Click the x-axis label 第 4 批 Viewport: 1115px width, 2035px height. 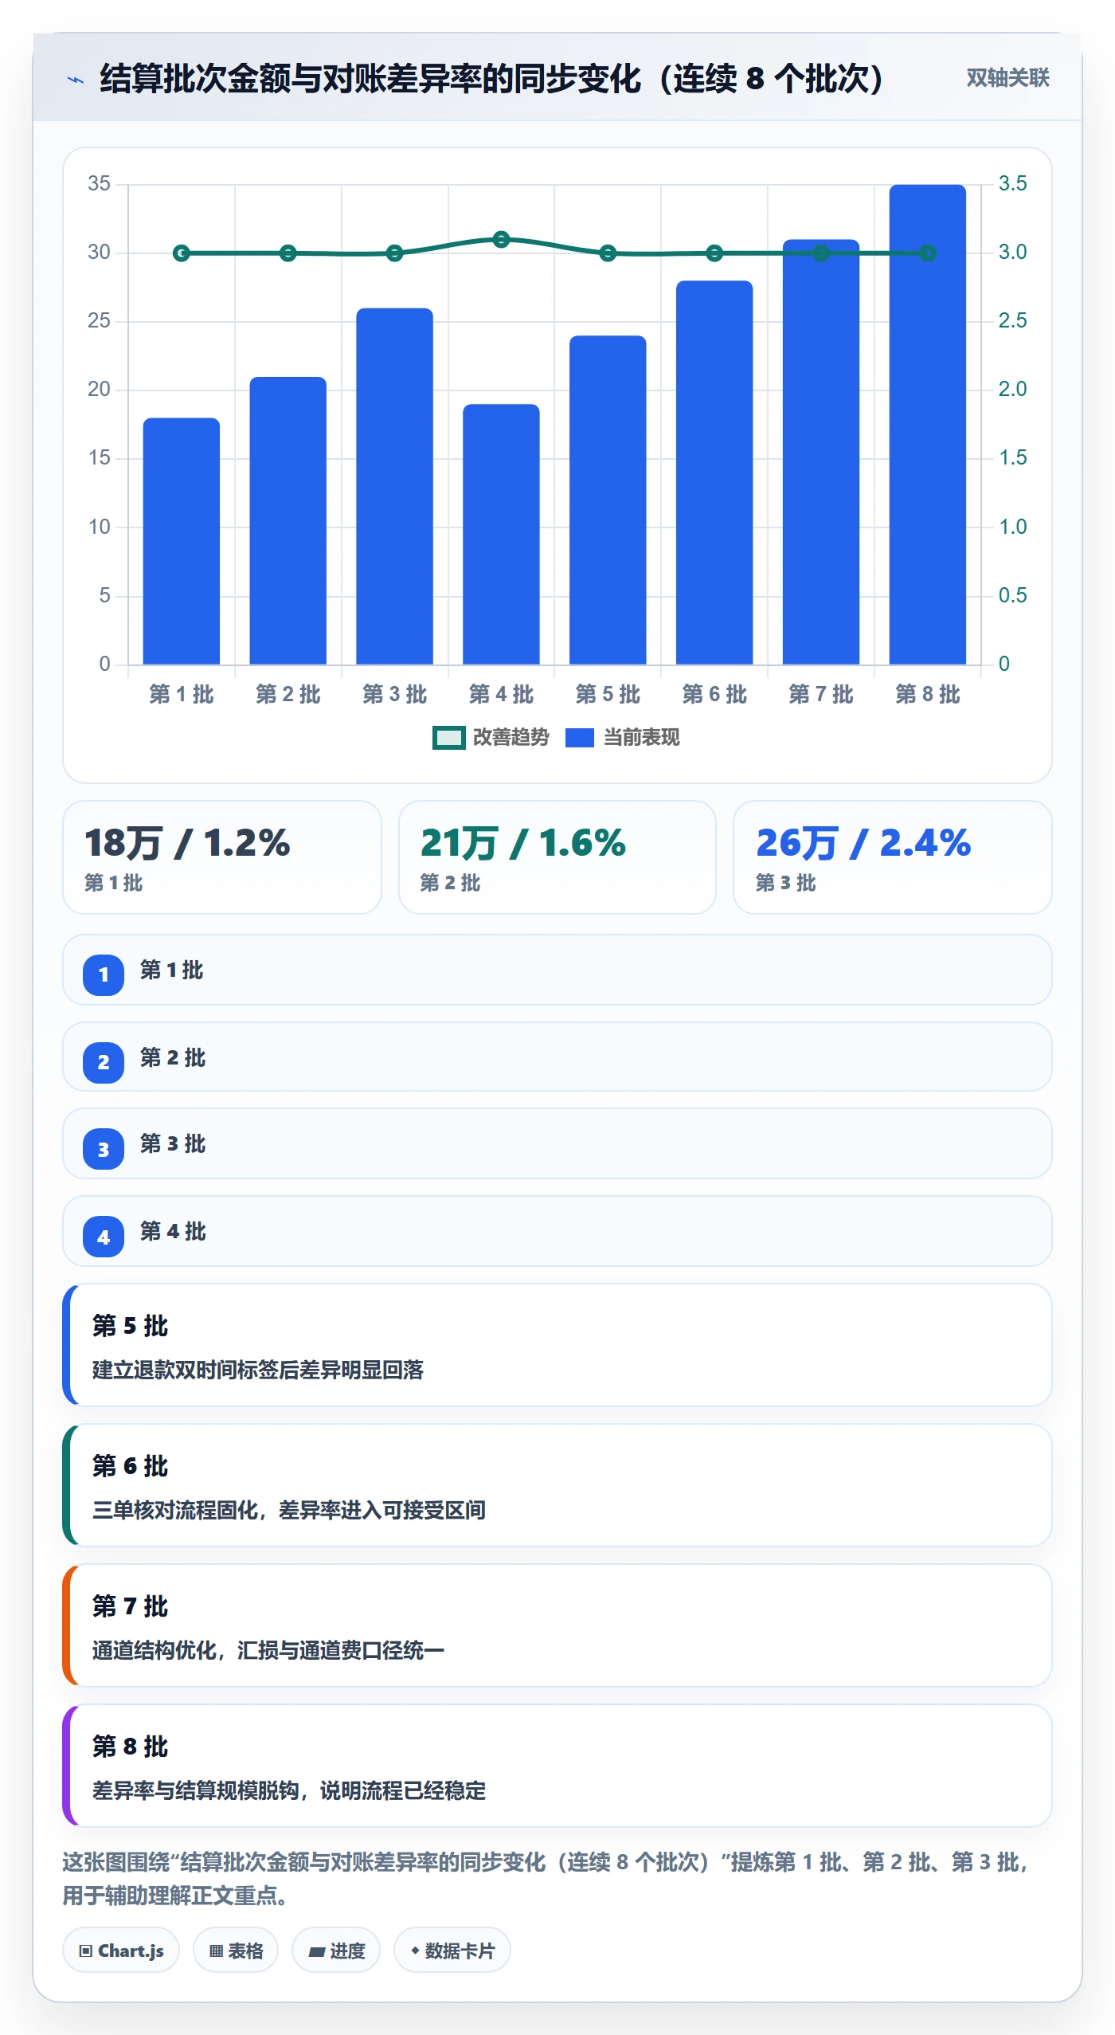pos(501,695)
